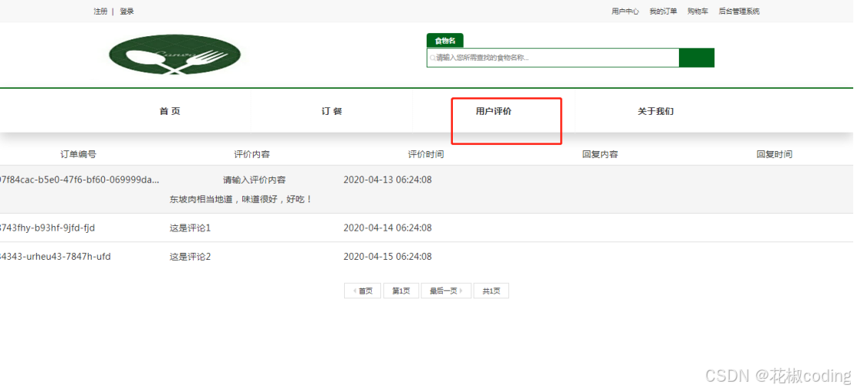
Task: Select the 食物名 search tab
Action: tap(445, 41)
